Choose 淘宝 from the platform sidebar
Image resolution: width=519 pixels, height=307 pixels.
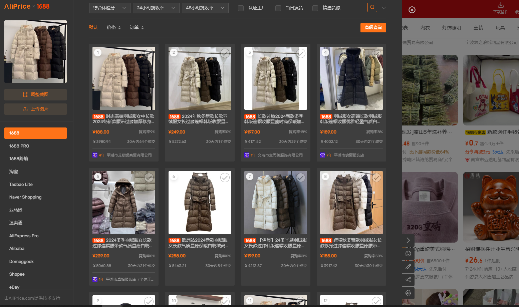tap(35, 172)
